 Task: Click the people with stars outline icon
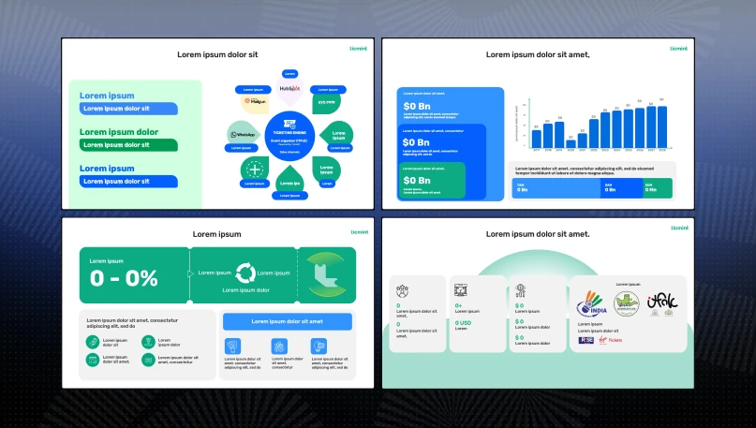point(402,290)
